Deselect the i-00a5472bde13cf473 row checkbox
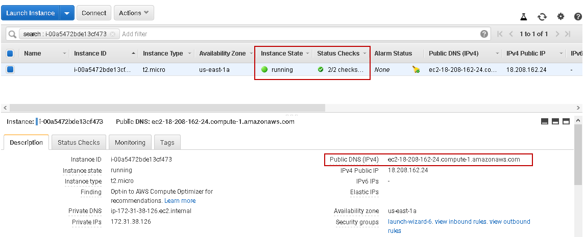 (x=10, y=70)
